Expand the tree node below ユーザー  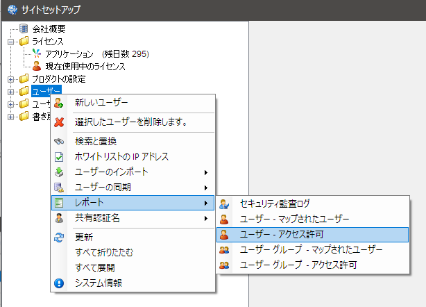[10, 104]
